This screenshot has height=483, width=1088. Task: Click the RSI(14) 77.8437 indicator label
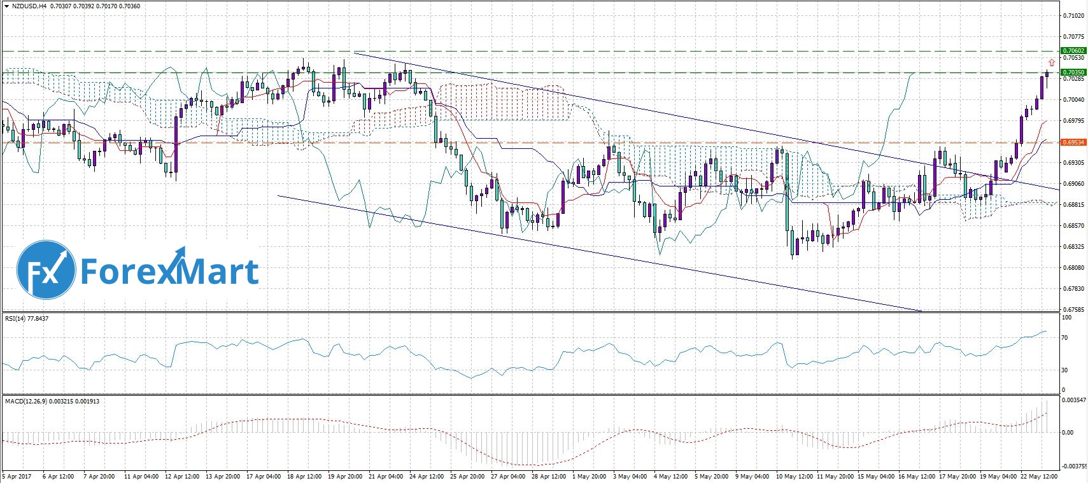pyautogui.click(x=27, y=318)
